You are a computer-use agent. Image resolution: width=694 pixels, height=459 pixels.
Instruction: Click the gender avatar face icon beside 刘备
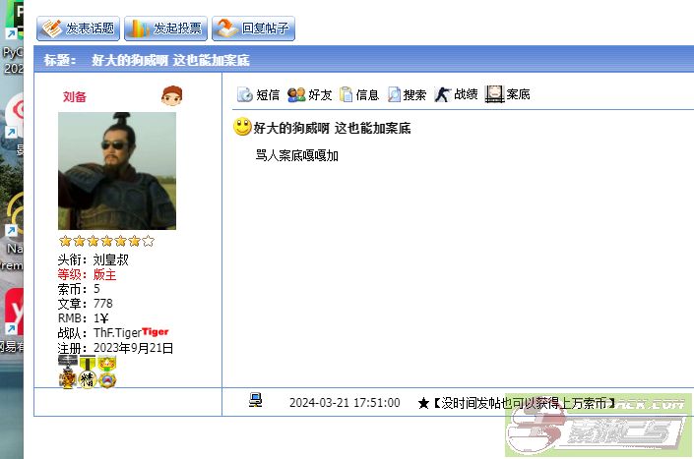(171, 96)
